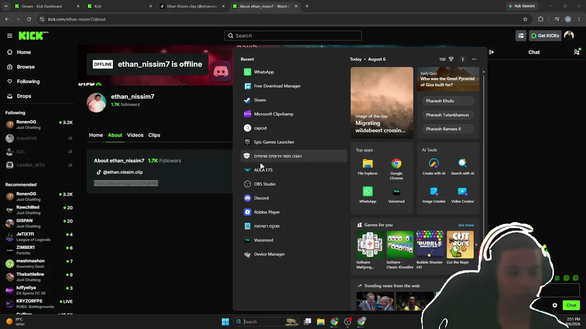This screenshot has height=329, width=586.
Task: Open search panel more options ellipsis
Action: point(474,59)
